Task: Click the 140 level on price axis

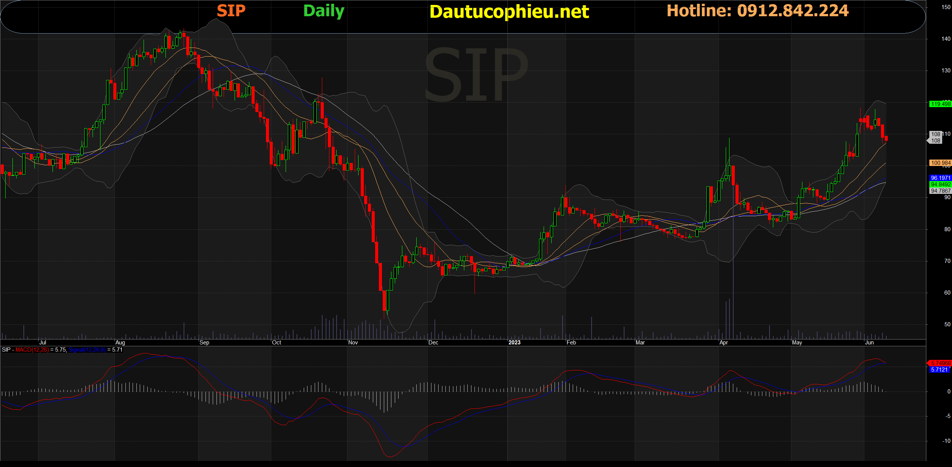Action: coord(946,39)
